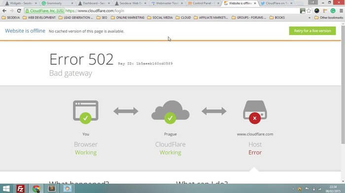Viewport: 345px width, 193px height.
Task: Click the Prague location label
Action: click(x=171, y=134)
